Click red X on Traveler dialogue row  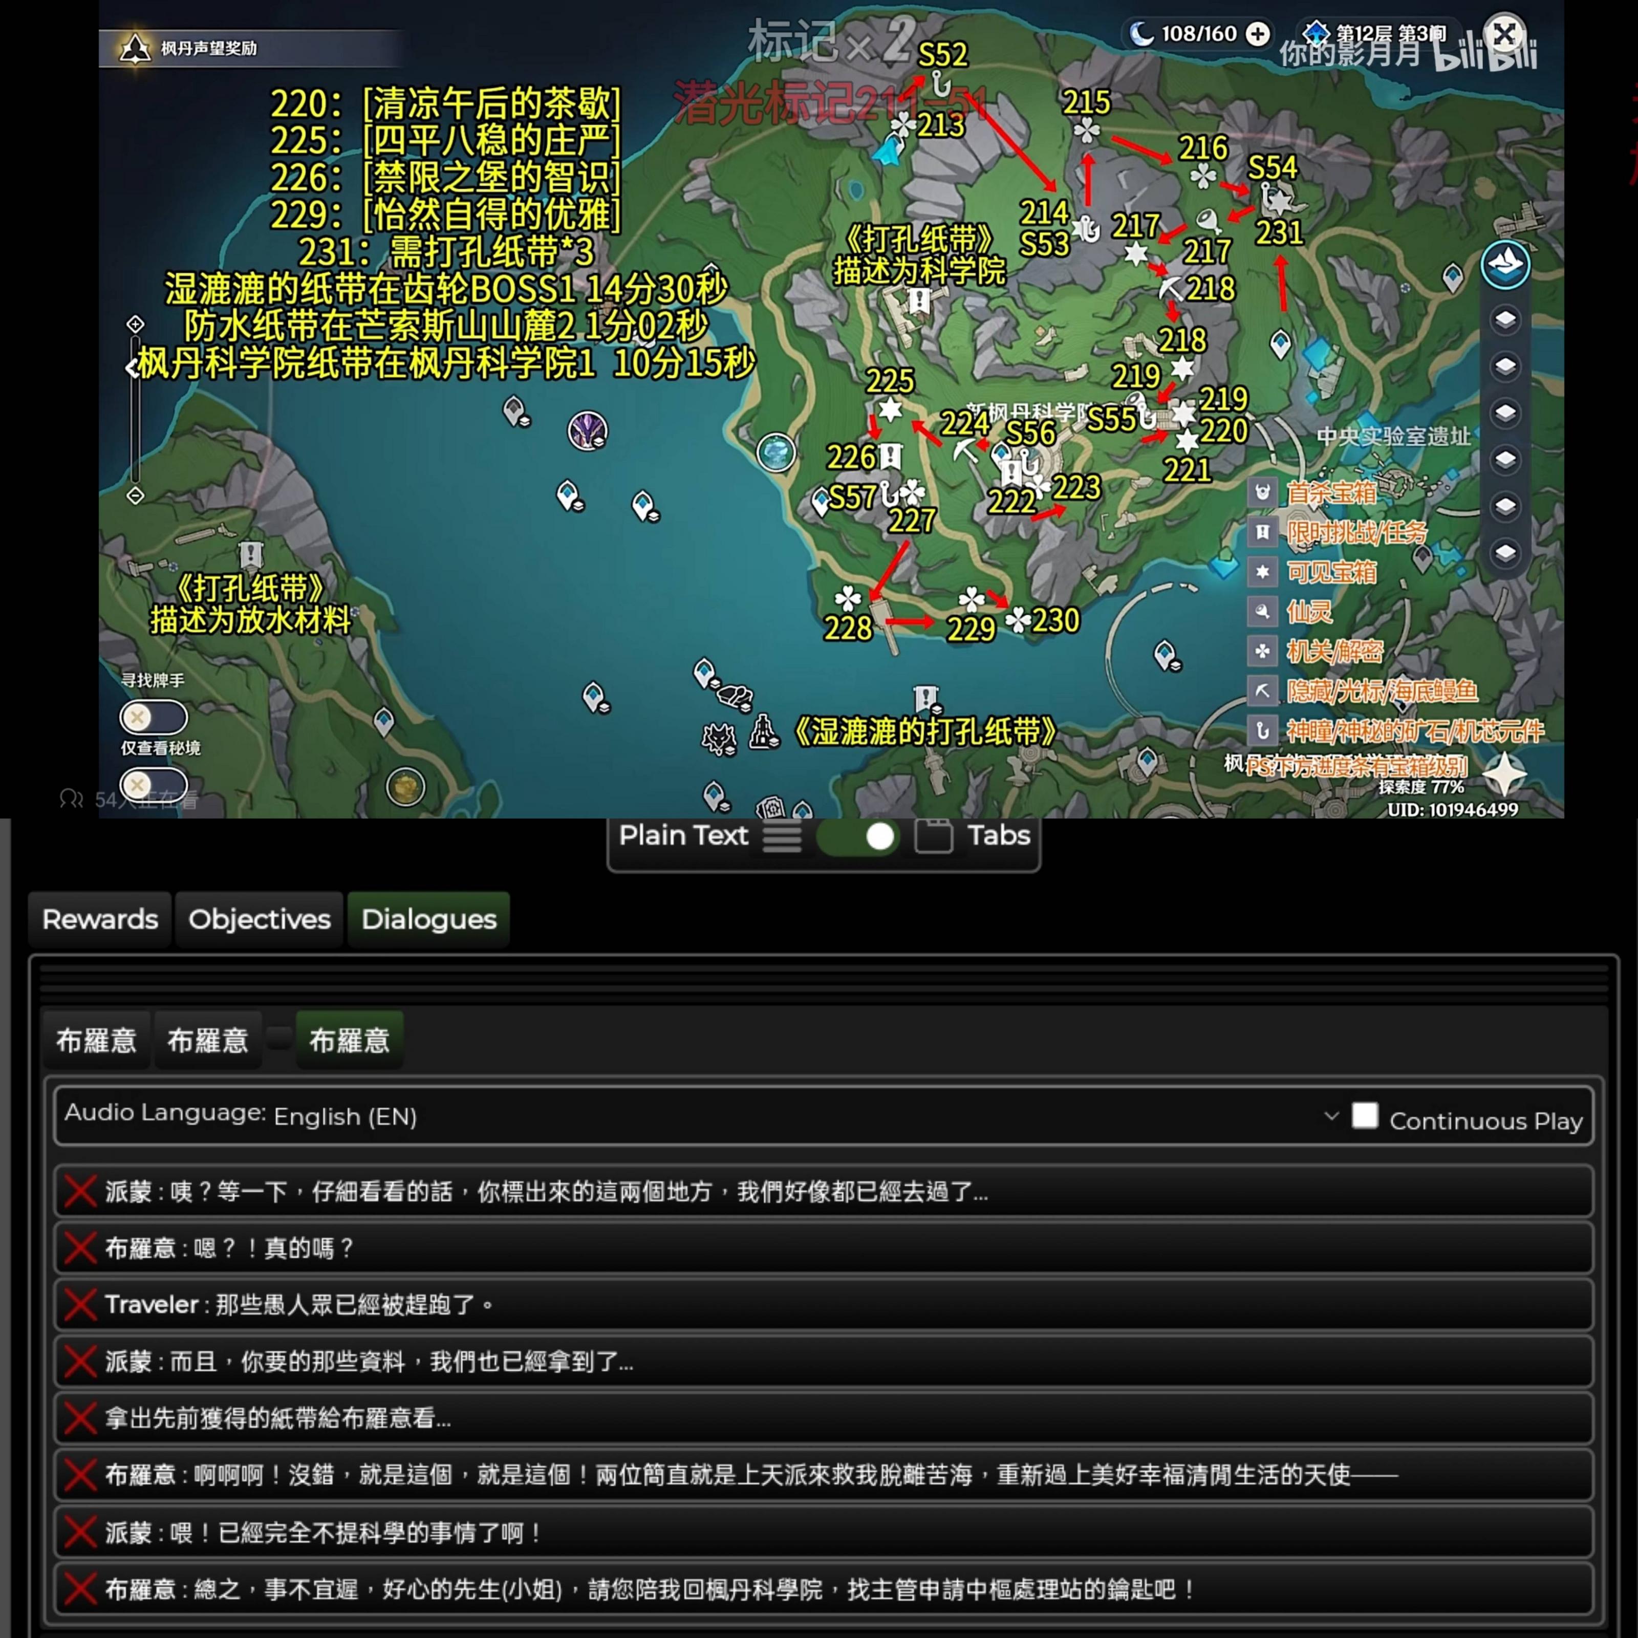pyautogui.click(x=80, y=1304)
